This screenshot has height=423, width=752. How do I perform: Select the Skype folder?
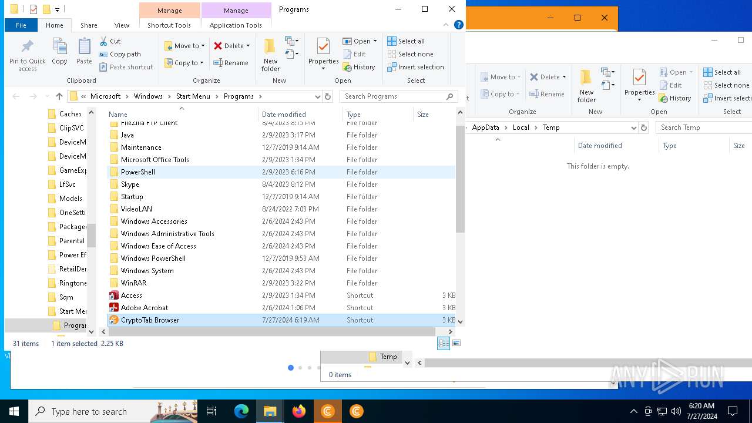pos(281,184)
